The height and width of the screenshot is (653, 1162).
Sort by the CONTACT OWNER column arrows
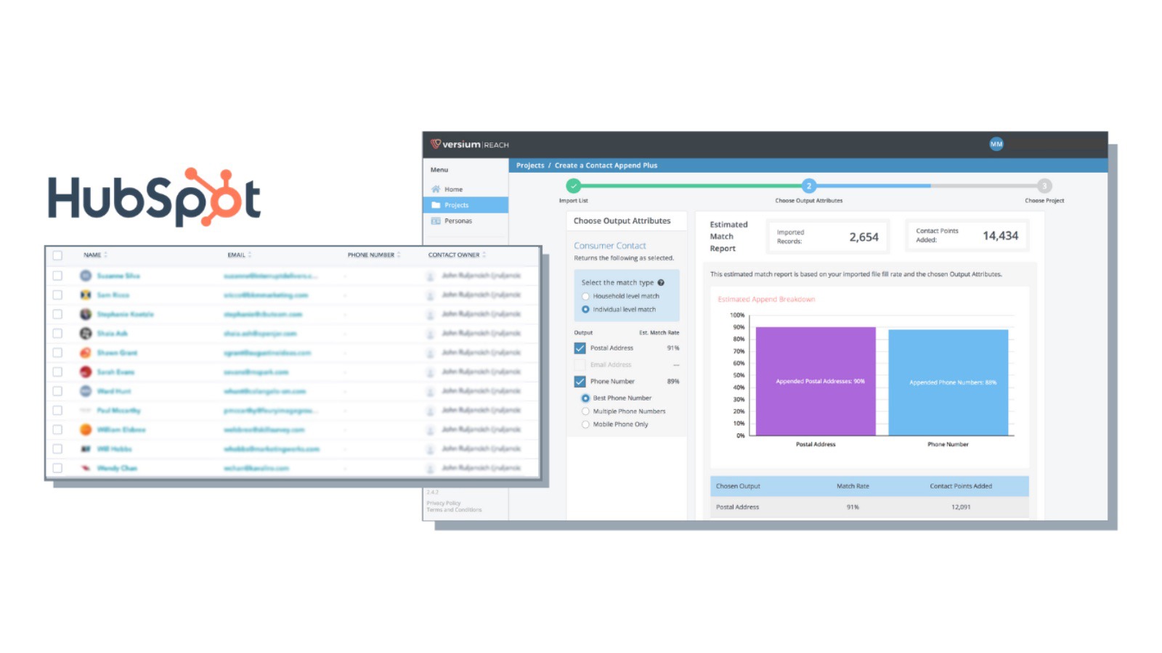click(x=484, y=255)
